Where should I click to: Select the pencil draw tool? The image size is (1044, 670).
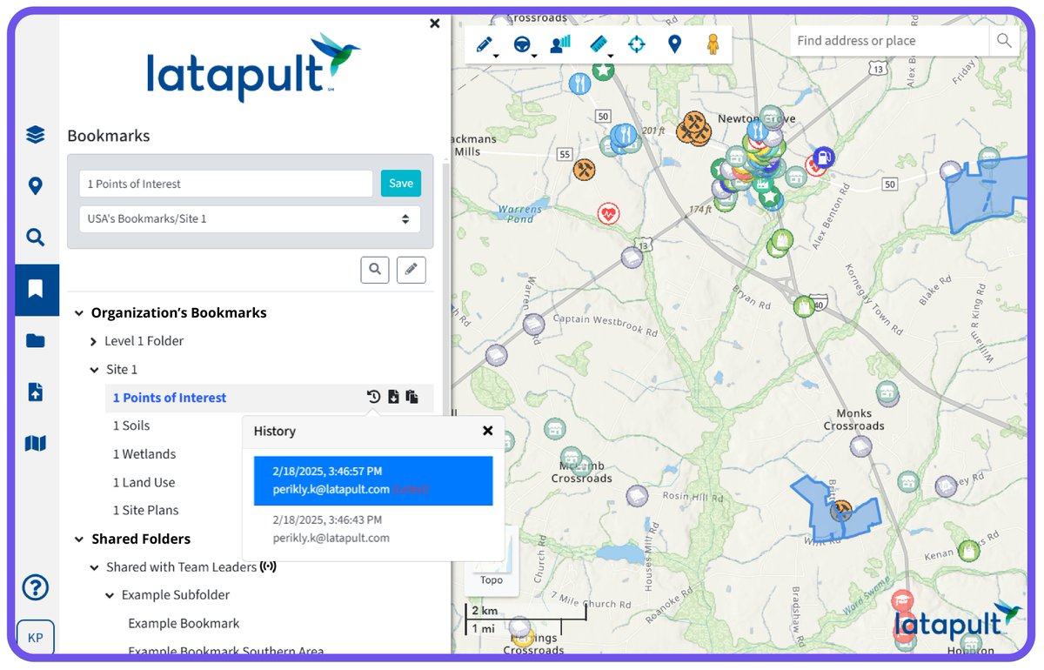(485, 44)
